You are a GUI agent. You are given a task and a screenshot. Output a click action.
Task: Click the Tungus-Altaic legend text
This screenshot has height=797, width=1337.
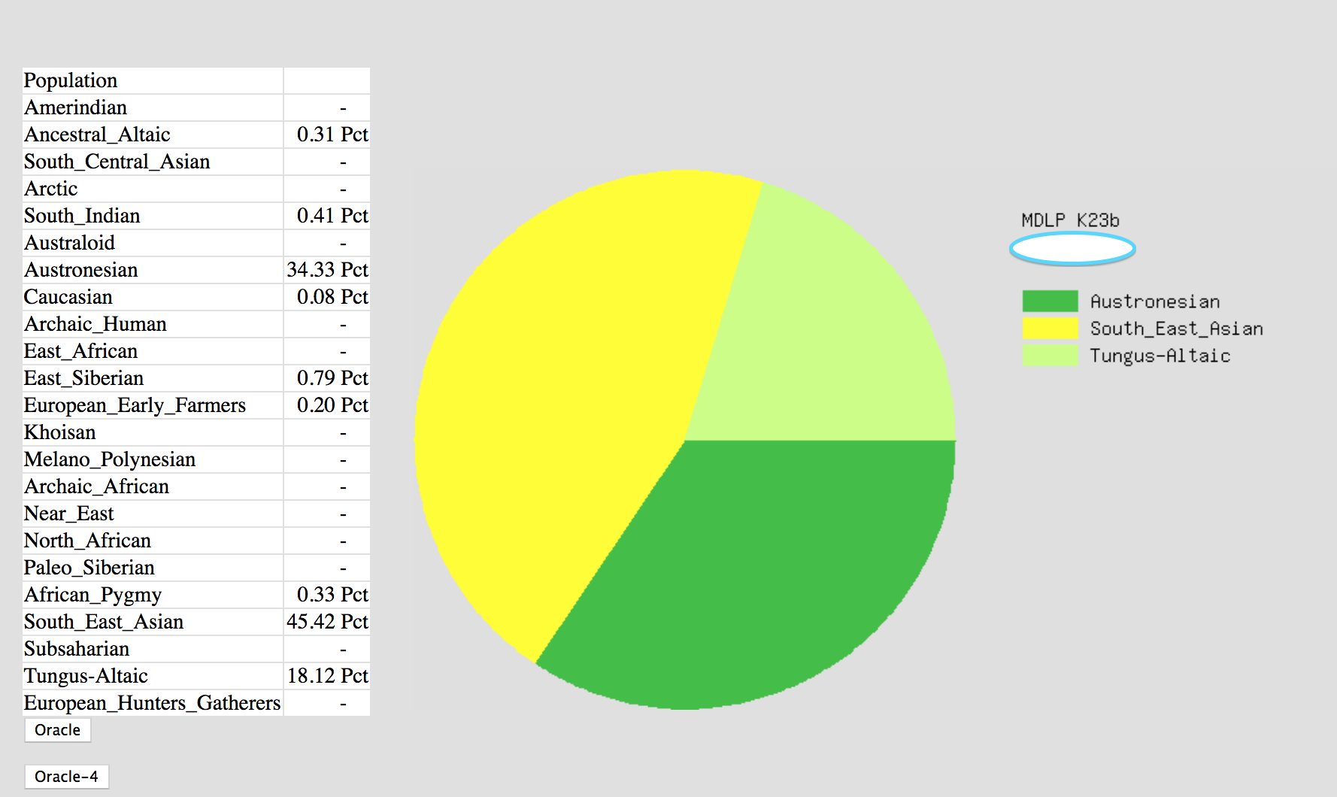pyautogui.click(x=1160, y=356)
